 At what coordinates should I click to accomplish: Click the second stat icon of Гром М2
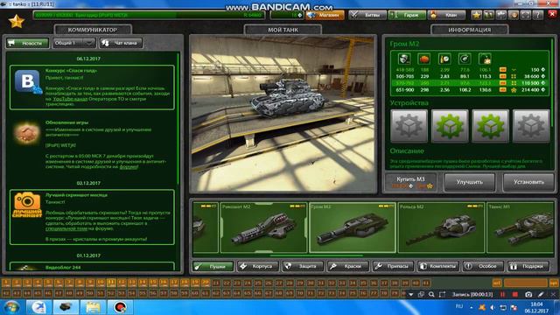[423, 59]
